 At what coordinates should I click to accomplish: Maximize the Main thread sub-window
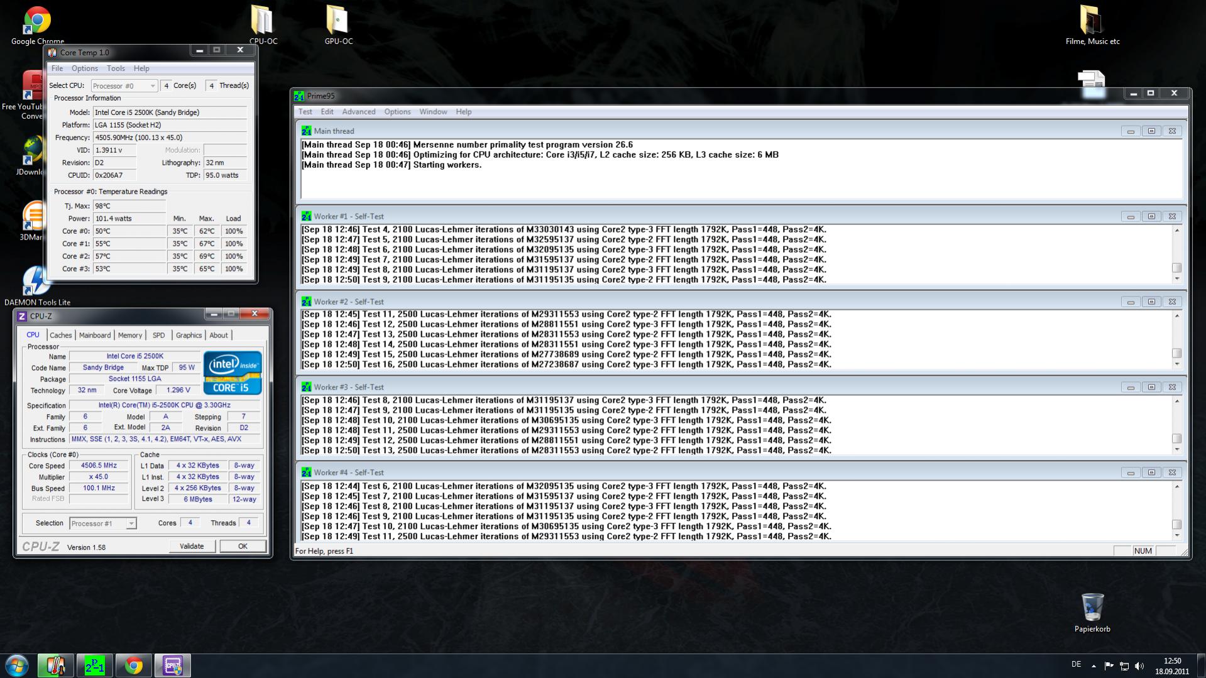click(1151, 131)
